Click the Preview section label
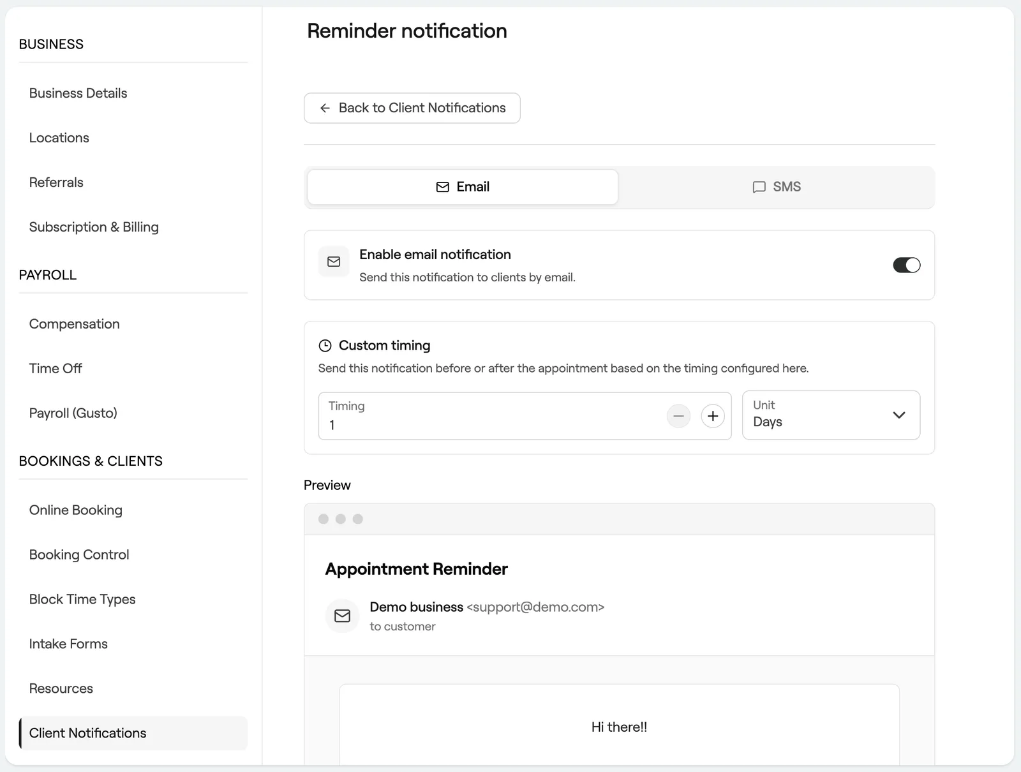This screenshot has width=1021, height=772. pyautogui.click(x=327, y=486)
